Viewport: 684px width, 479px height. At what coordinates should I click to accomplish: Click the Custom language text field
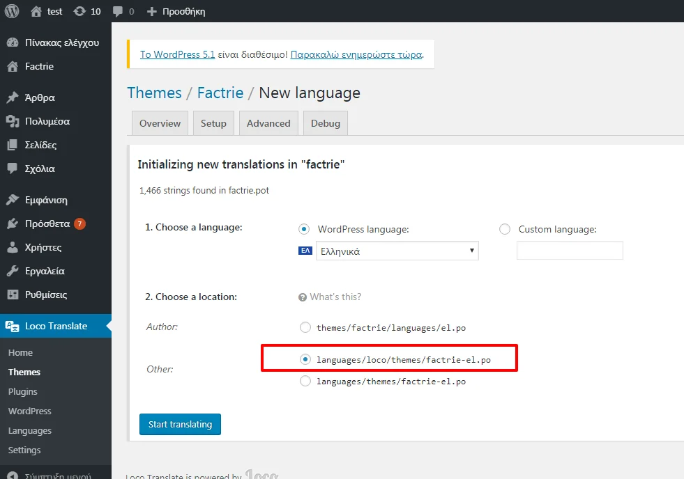click(569, 251)
